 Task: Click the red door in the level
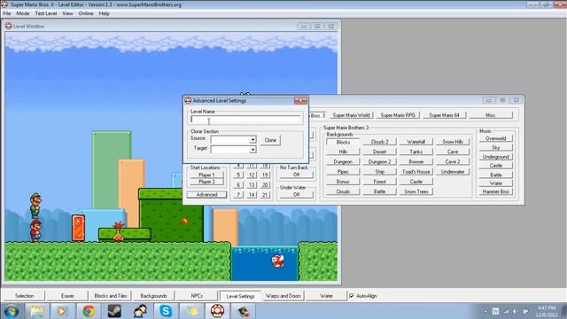78,228
